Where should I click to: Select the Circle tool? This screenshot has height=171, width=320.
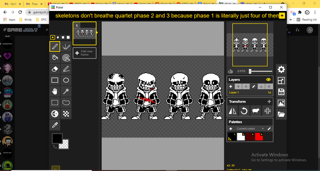pyautogui.click(x=66, y=80)
